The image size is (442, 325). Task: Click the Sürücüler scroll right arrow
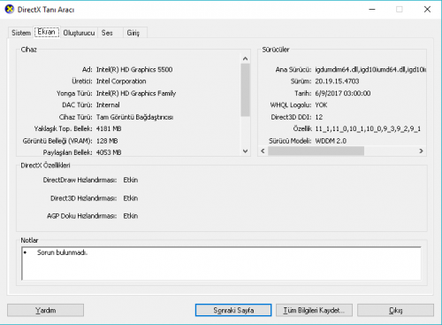click(421, 151)
